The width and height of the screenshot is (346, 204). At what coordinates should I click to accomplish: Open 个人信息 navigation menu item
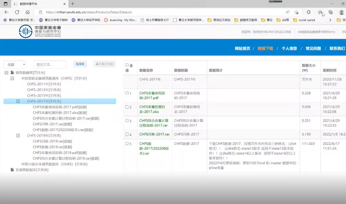pos(289,49)
